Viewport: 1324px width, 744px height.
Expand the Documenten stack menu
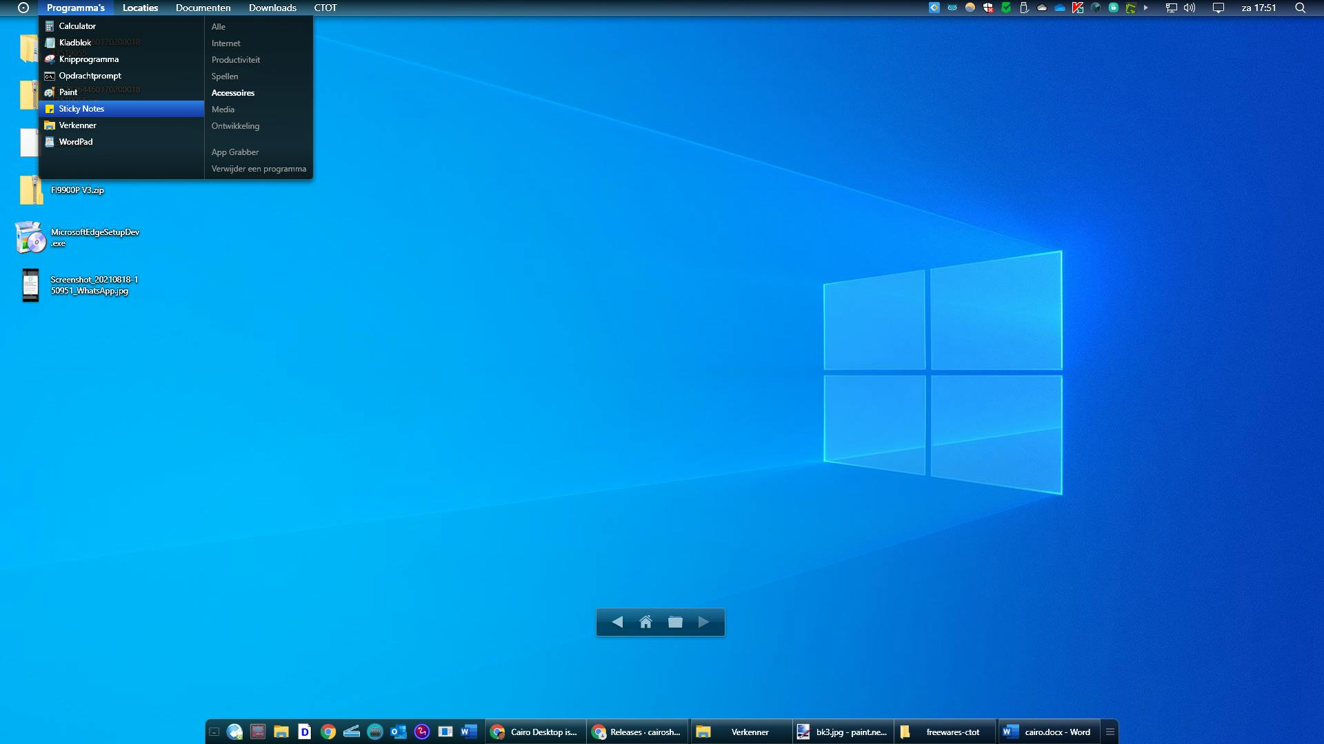tap(203, 8)
